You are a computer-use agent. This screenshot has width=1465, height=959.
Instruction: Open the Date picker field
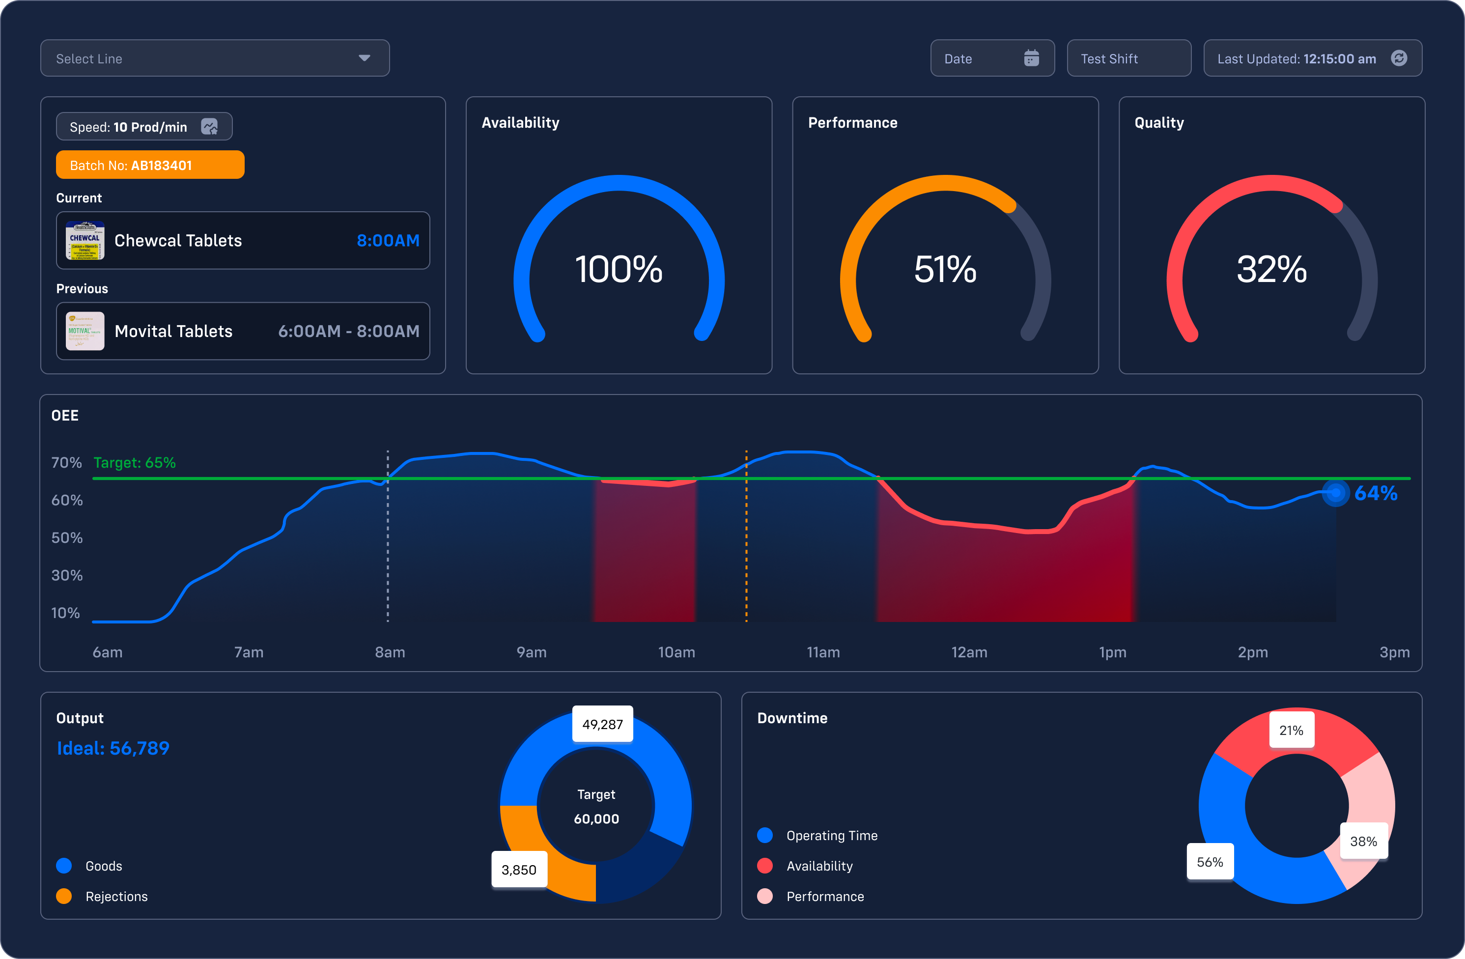coord(979,58)
